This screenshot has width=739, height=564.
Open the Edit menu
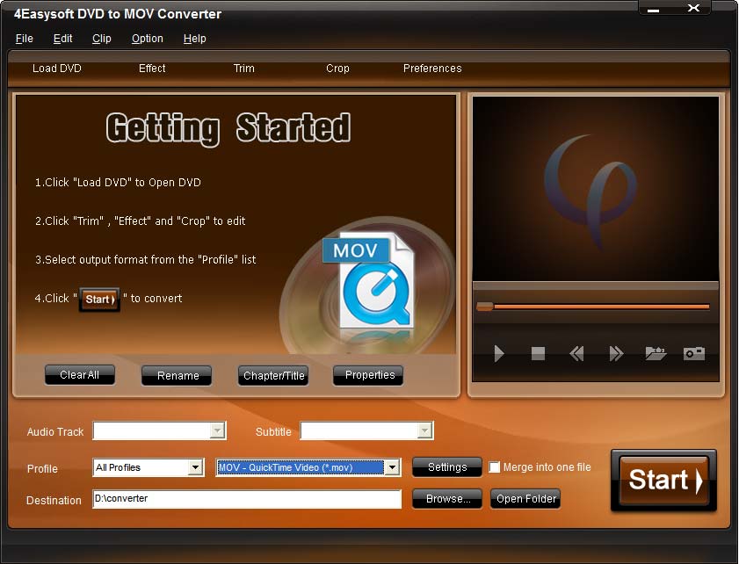click(x=62, y=39)
